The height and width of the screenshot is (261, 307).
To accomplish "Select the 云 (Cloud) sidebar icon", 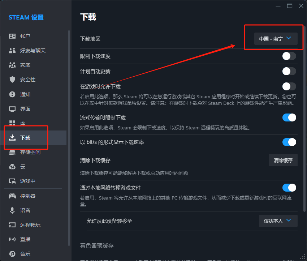I will (x=12, y=167).
